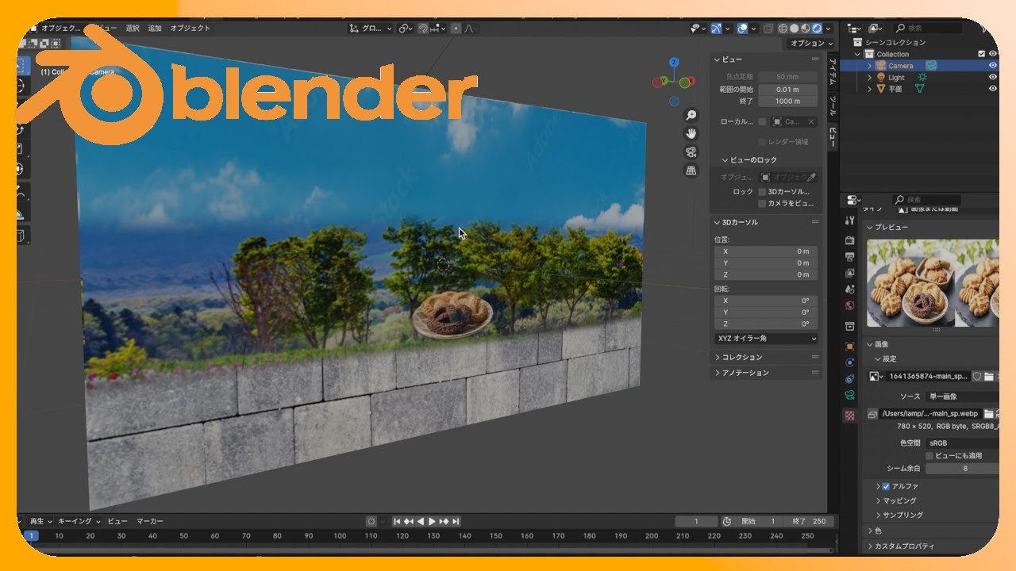Screen dimensions: 1016x571
Task: Open the 追加 menu
Action: click(x=155, y=29)
